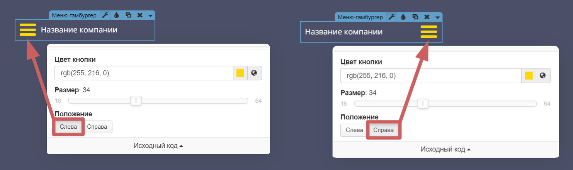Click the wrench settings icon in right widget toolbar
Image resolution: width=573 pixels, height=170 pixels.
[x=391, y=17]
